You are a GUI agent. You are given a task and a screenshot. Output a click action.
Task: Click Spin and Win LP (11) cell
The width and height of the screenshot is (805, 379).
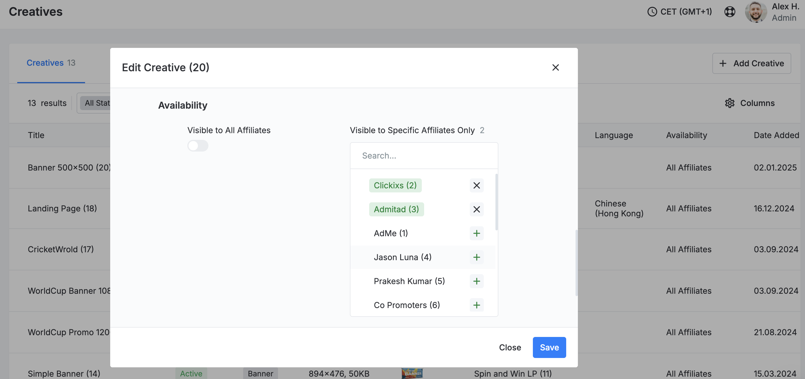coord(512,373)
